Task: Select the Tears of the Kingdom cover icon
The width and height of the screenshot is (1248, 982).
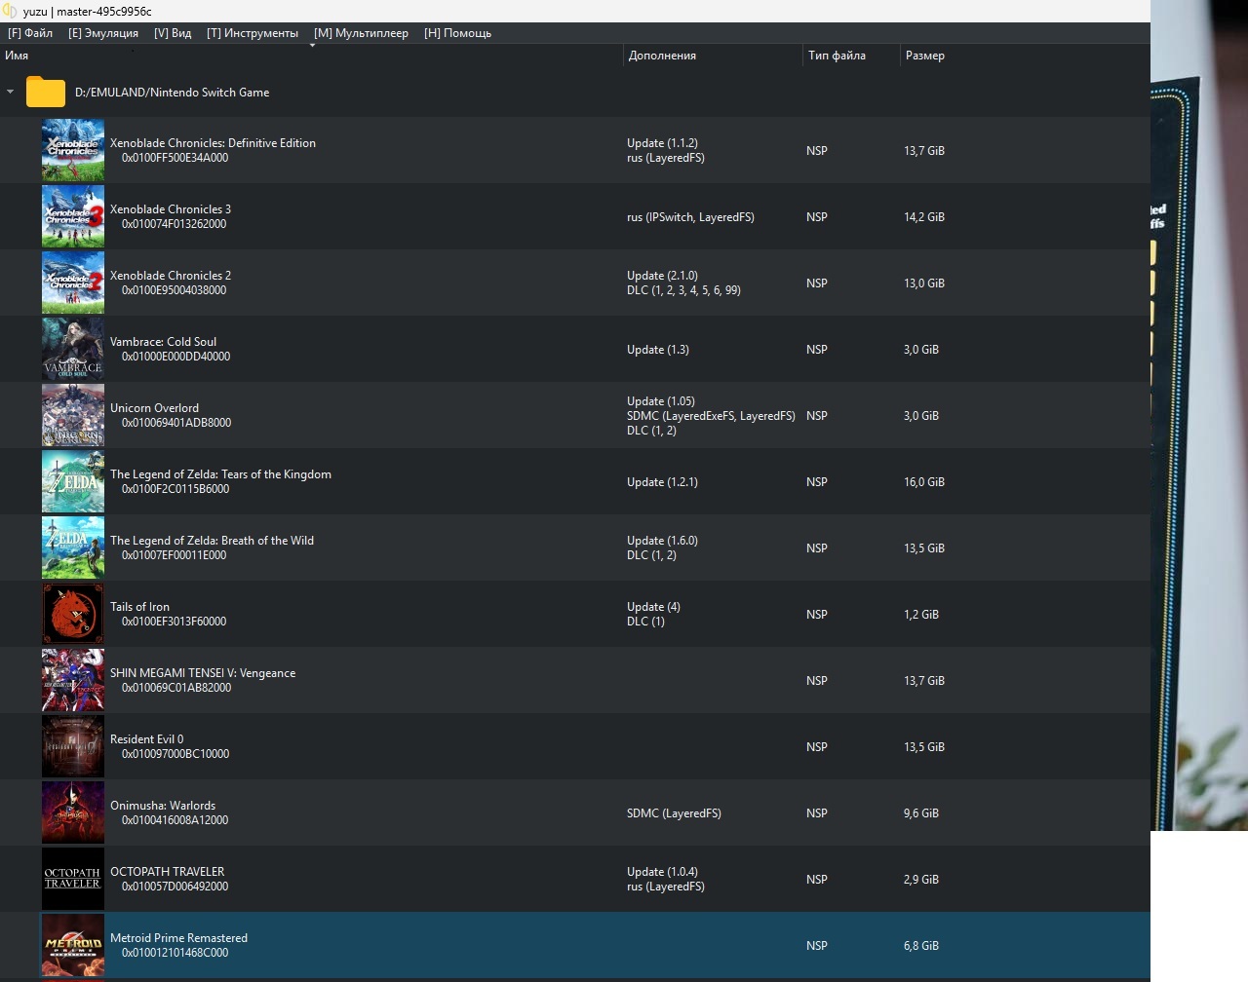Action: (73, 481)
